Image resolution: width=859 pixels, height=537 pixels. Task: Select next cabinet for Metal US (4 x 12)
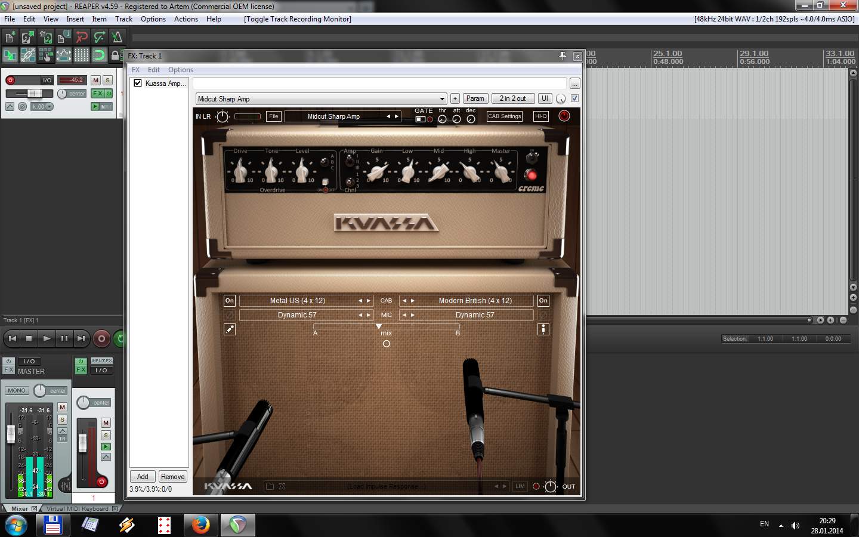point(369,301)
